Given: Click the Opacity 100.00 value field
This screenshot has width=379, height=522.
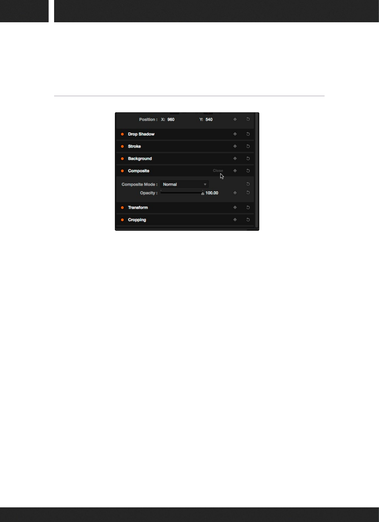Looking at the screenshot, I should (x=212, y=193).
